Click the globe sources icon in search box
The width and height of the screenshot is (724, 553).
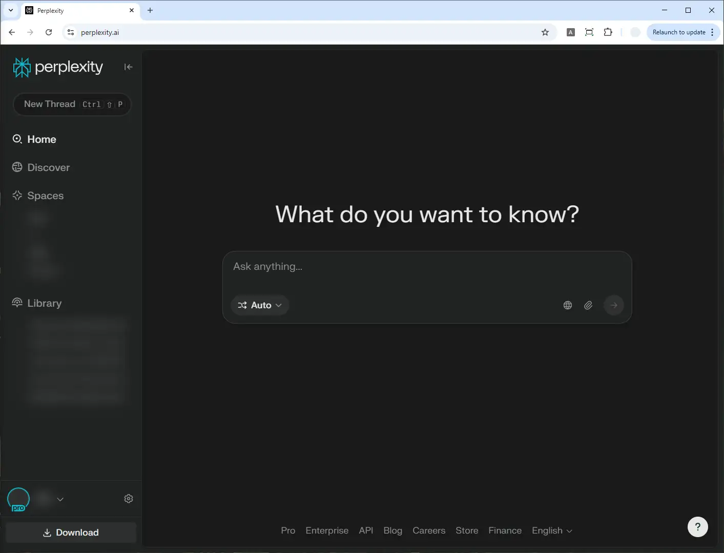[x=568, y=305]
